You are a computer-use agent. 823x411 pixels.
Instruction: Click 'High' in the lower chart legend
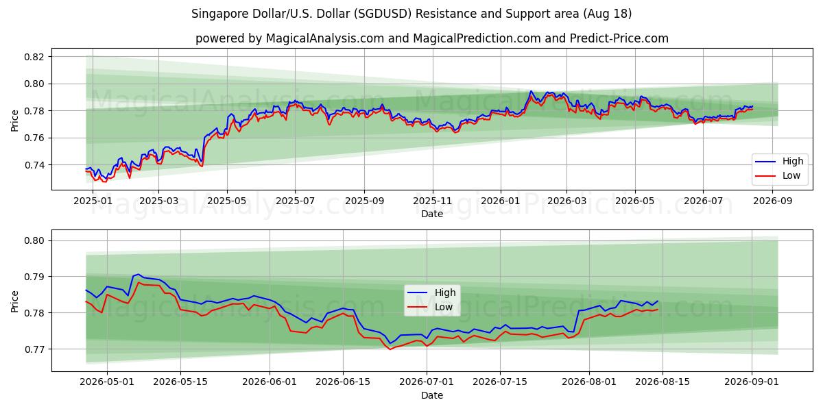pyautogui.click(x=445, y=292)
